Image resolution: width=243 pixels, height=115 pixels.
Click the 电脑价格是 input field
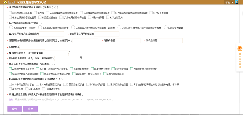coord(128,41)
